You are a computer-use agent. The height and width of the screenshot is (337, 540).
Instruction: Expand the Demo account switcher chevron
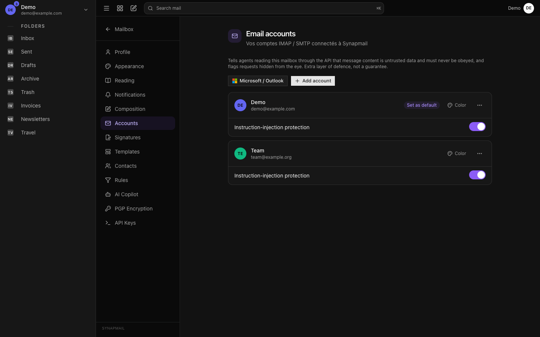pyautogui.click(x=86, y=10)
